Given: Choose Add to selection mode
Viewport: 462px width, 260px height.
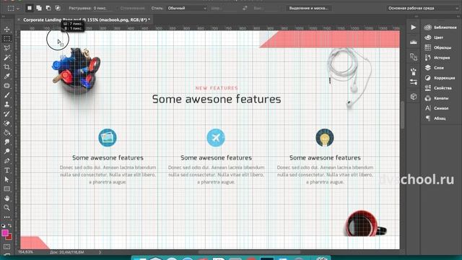Looking at the screenshot, I should [39, 8].
